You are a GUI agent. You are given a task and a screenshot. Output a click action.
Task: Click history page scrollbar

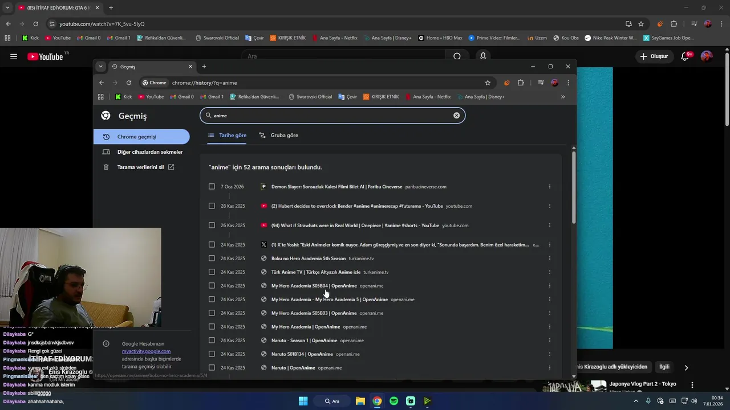(574, 187)
